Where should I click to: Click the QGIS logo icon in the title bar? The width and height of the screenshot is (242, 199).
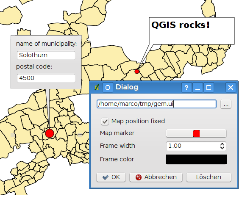[97, 87]
